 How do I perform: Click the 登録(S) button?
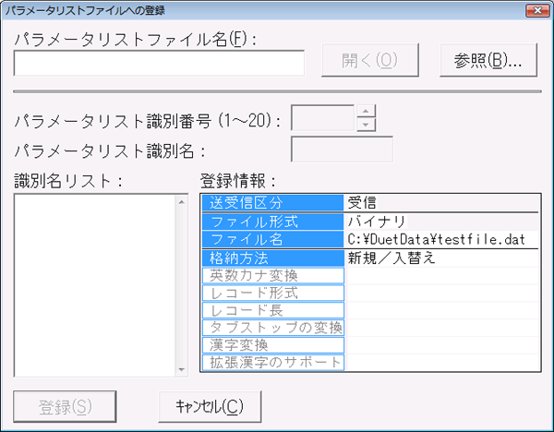point(65,406)
